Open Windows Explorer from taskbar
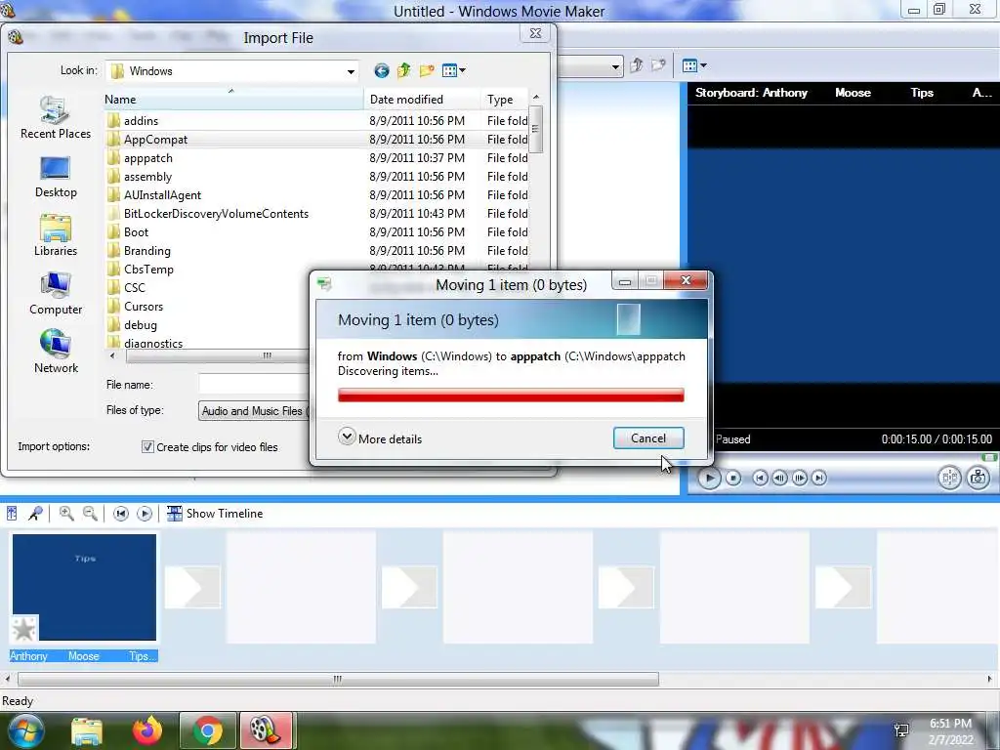Image resolution: width=1000 pixels, height=750 pixels. [87, 730]
